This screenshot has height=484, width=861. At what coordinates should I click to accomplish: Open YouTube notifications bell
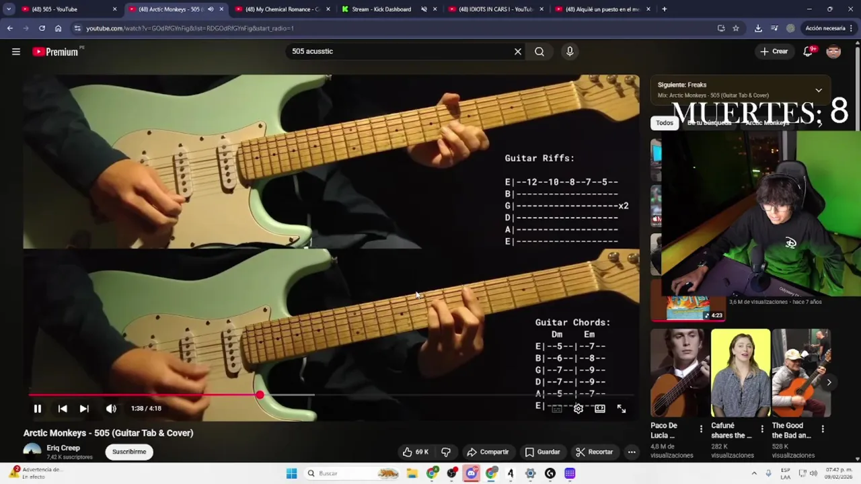808,52
